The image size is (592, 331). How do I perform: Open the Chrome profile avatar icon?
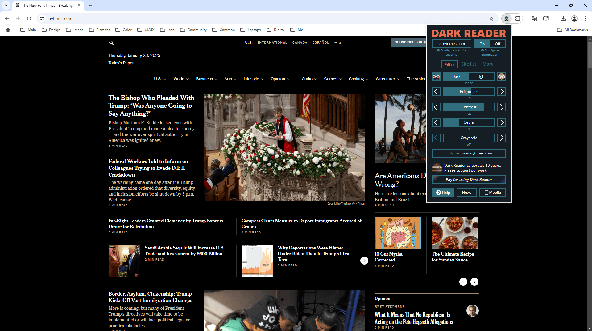(x=574, y=18)
